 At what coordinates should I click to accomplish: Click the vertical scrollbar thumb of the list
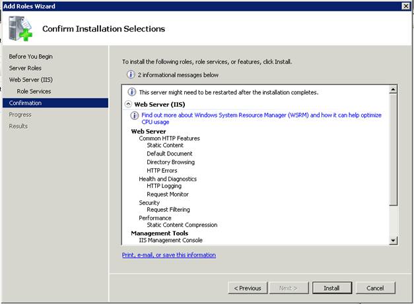pos(393,149)
